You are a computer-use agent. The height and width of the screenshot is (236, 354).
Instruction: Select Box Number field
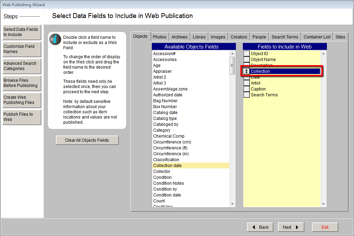pyautogui.click(x=191, y=107)
